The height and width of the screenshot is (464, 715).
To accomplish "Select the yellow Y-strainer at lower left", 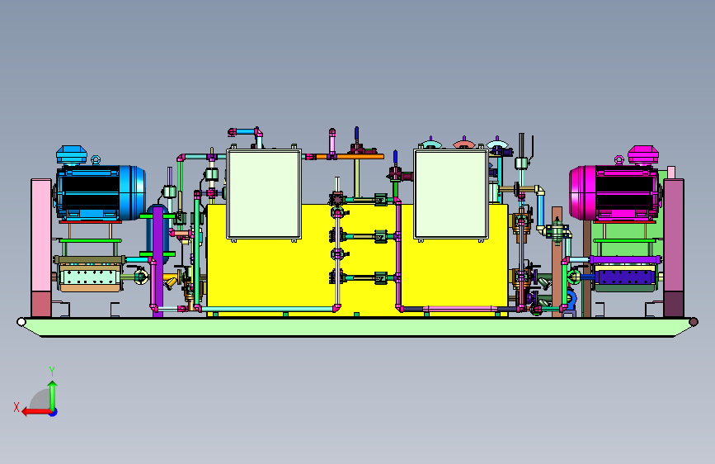I will pyautogui.click(x=171, y=282).
